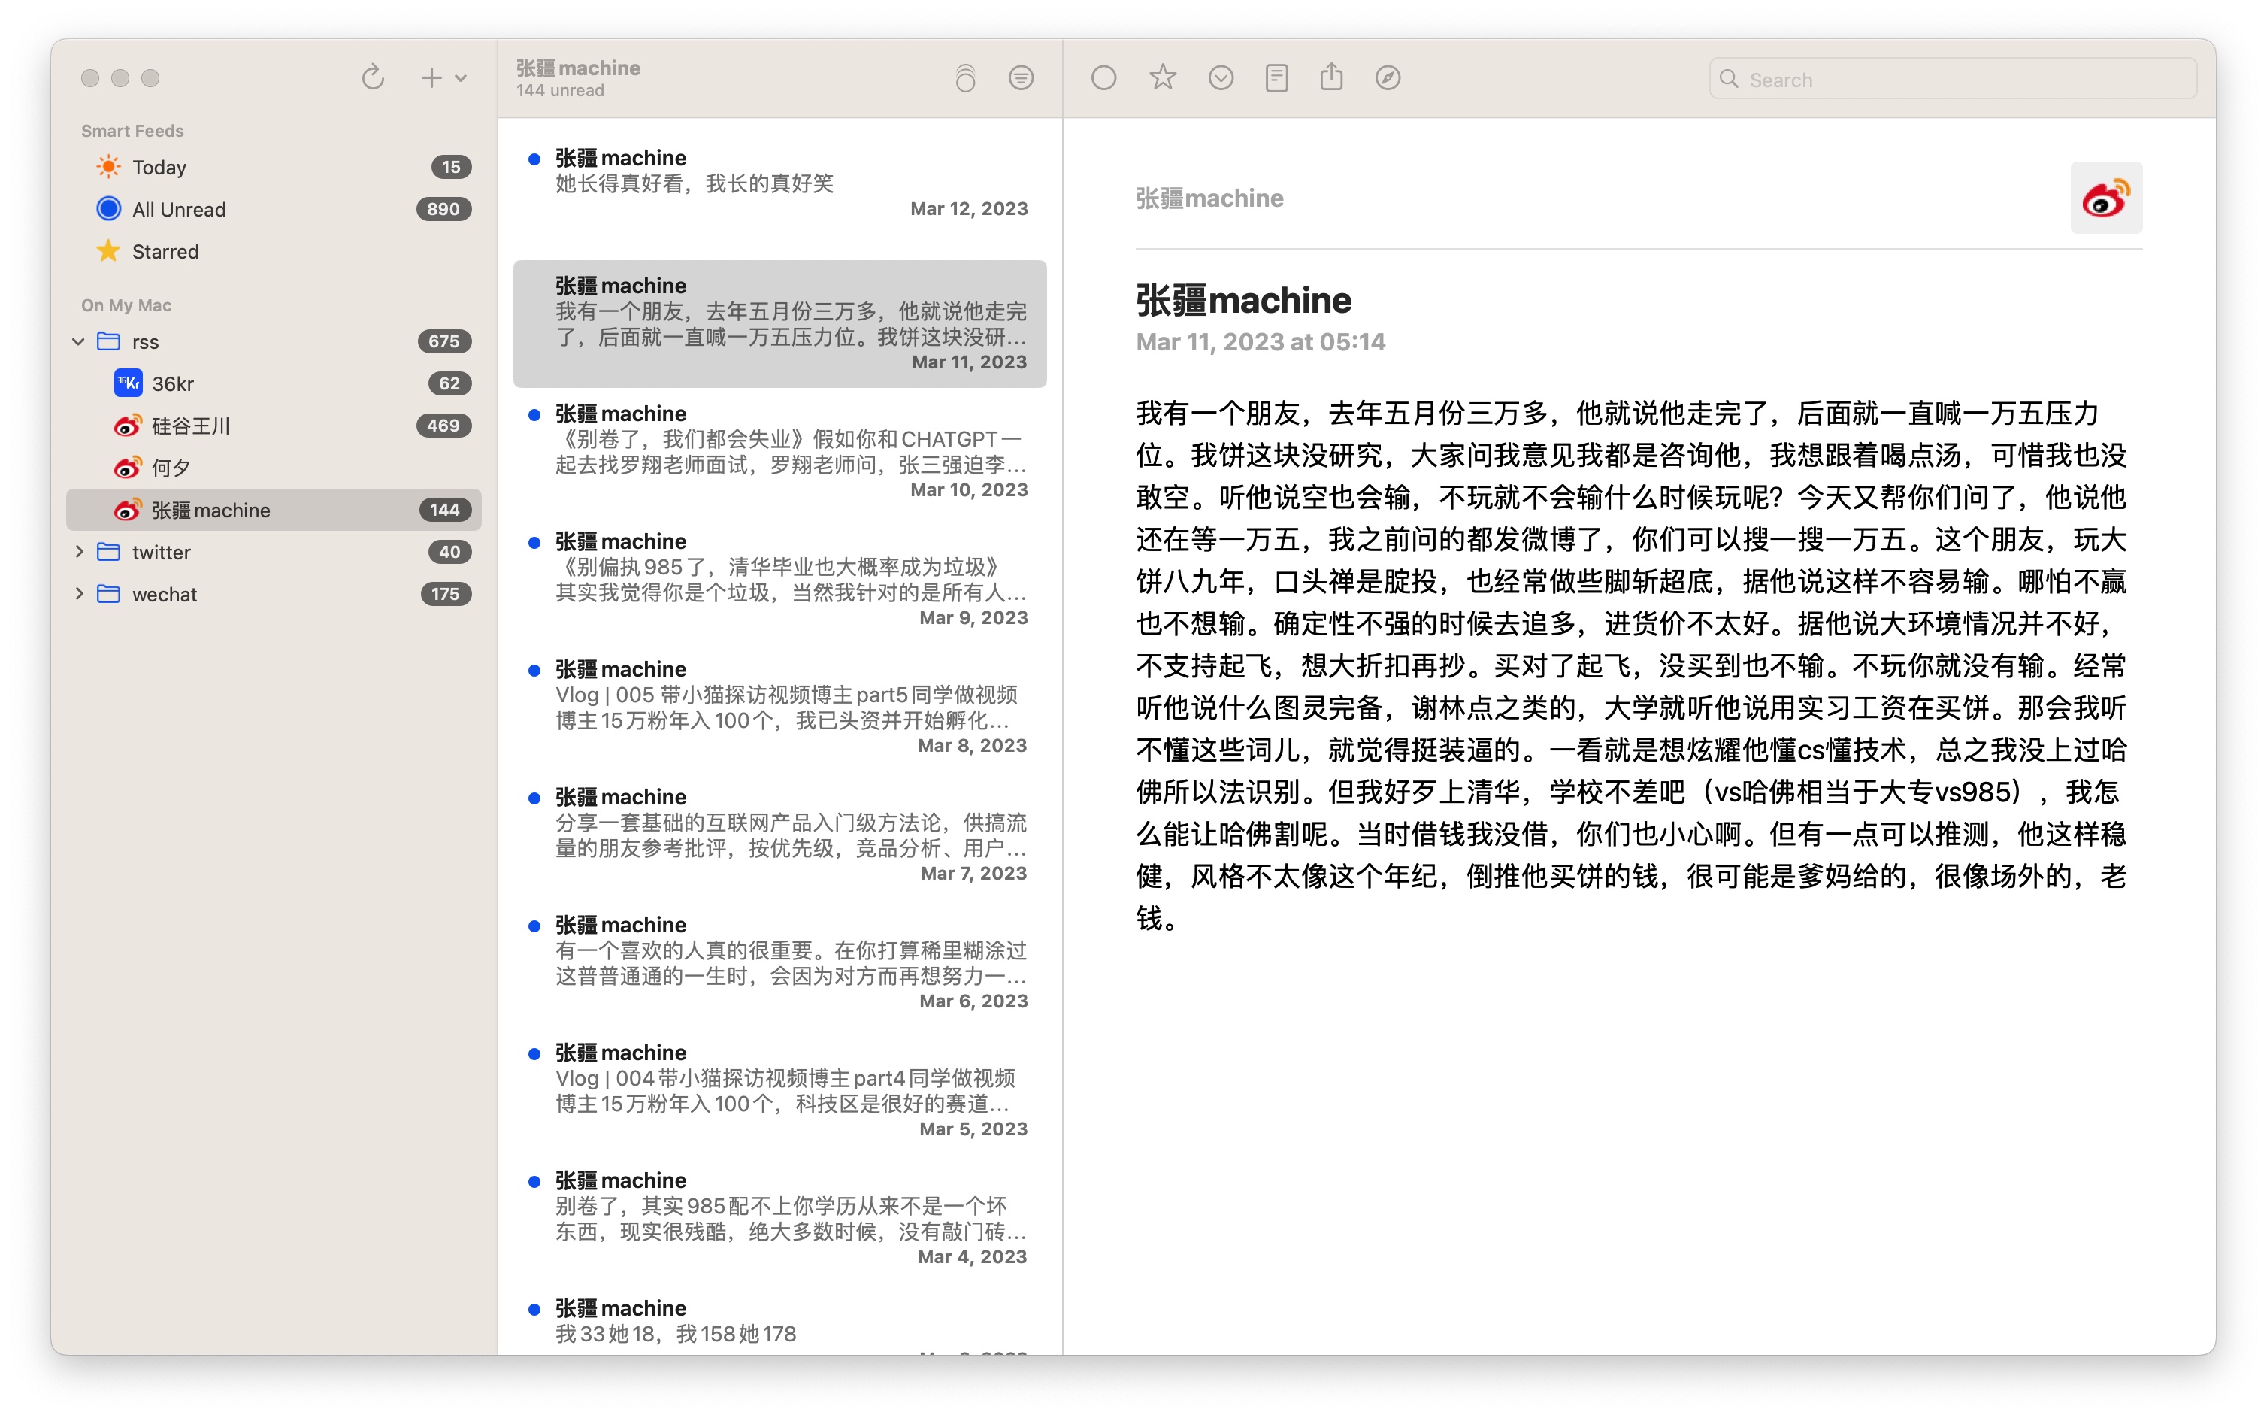Open the Starred smart feed
The width and height of the screenshot is (2267, 1418).
165,251
